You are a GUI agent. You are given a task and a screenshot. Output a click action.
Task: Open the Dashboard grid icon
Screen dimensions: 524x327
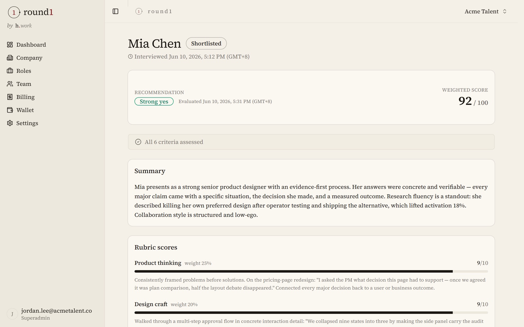[x=10, y=44]
